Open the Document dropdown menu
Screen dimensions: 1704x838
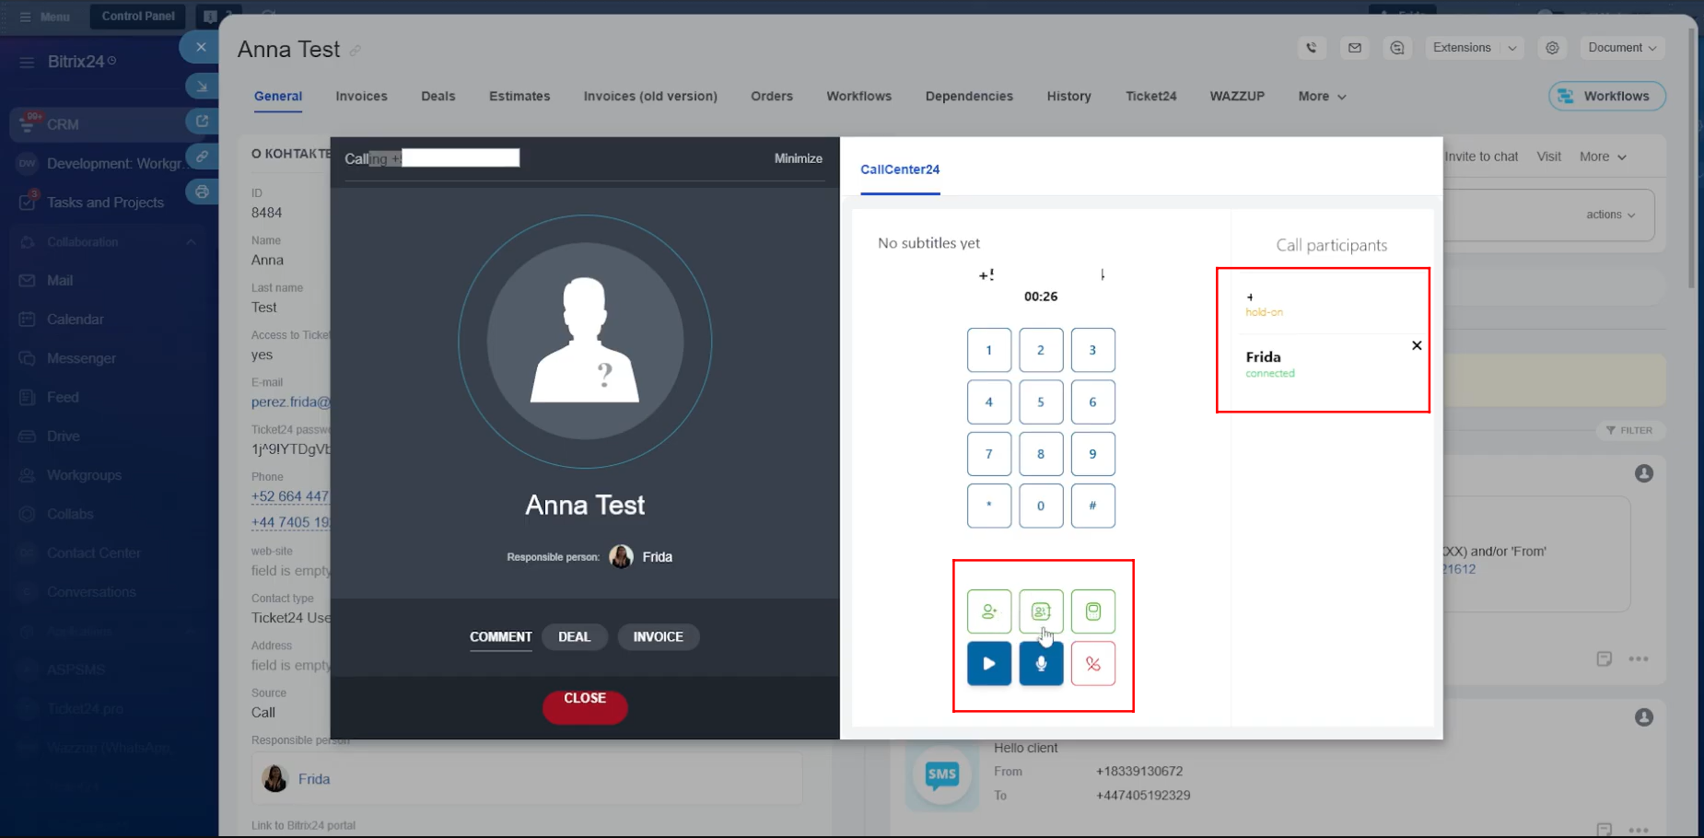1622,48
